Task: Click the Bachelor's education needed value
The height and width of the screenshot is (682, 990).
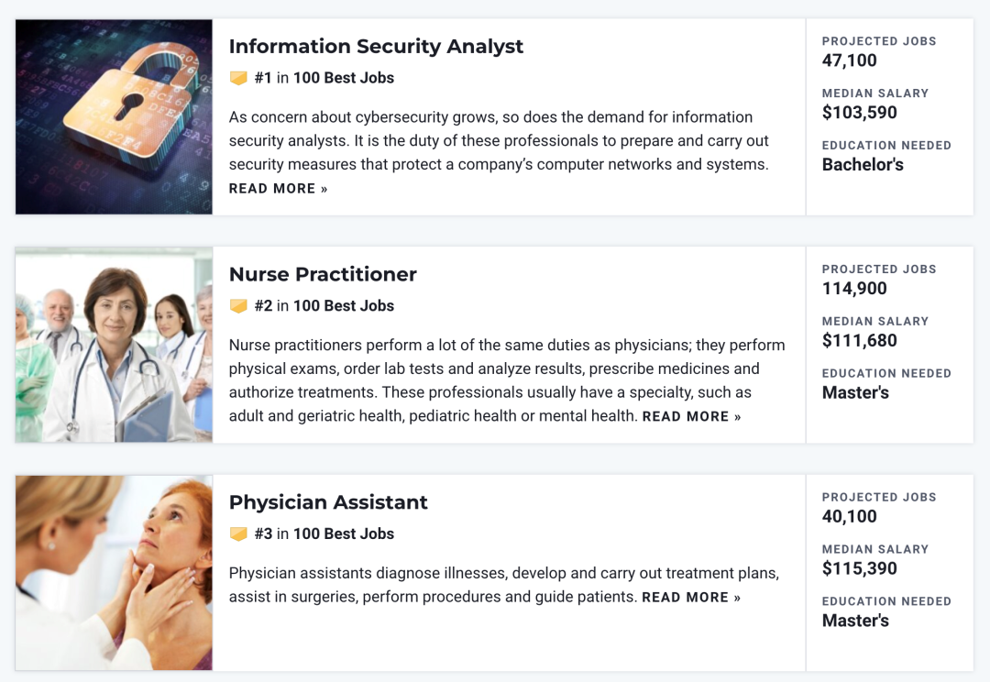Action: coord(863,165)
